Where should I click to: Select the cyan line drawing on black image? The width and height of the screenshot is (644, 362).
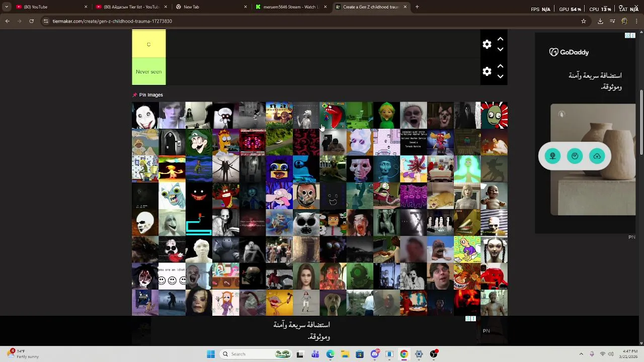199,223
